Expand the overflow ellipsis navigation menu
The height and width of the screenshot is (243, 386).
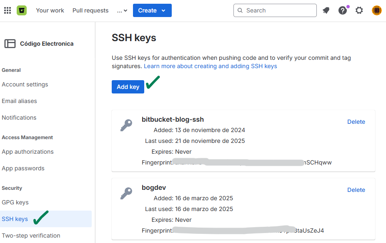[122, 10]
